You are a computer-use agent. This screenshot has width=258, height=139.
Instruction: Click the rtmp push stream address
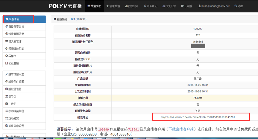click(198, 117)
